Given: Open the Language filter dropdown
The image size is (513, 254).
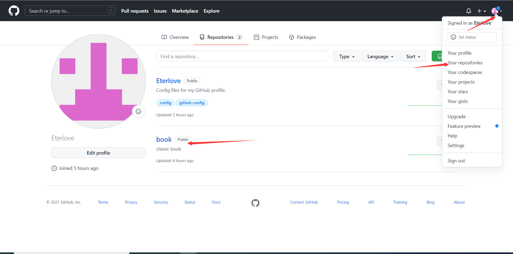Looking at the screenshot, I should [x=380, y=56].
